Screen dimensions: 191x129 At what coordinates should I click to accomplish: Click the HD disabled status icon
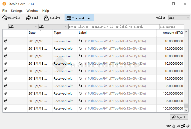point(178,126)
